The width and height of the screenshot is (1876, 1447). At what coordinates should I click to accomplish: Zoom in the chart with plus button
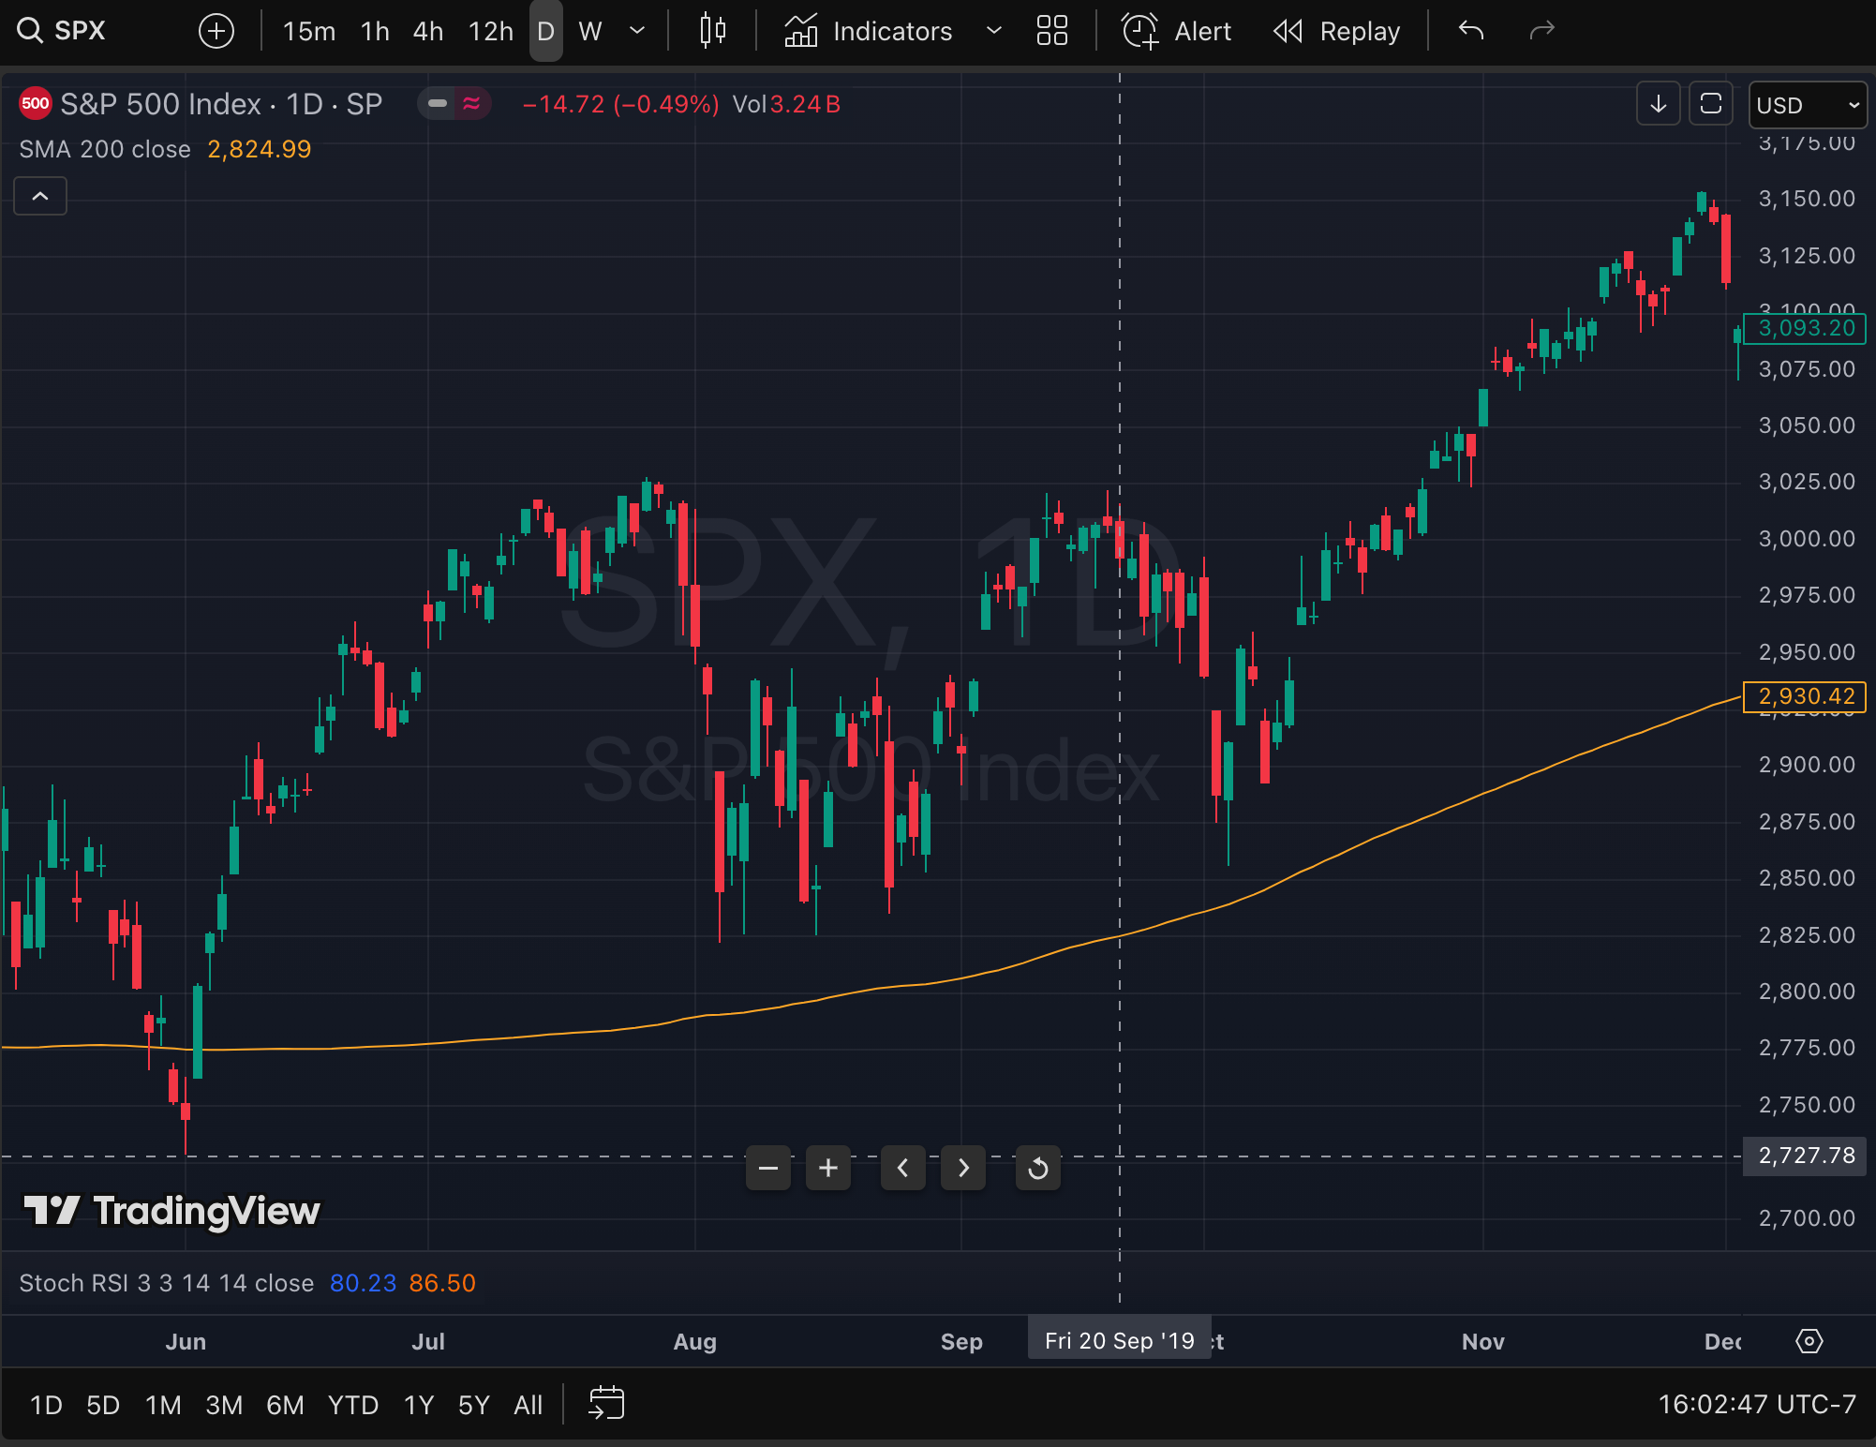coord(828,1168)
